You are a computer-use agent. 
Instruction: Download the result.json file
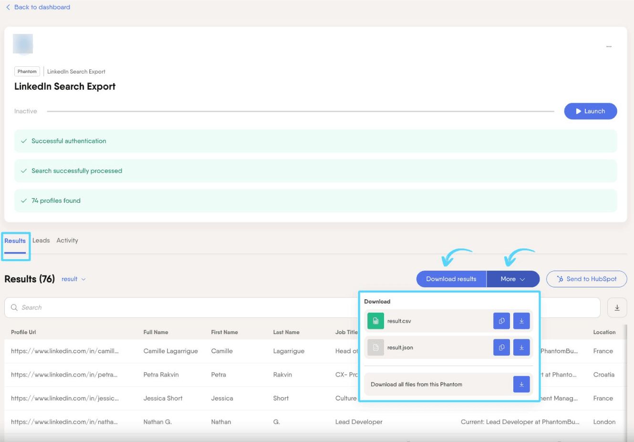click(x=521, y=347)
